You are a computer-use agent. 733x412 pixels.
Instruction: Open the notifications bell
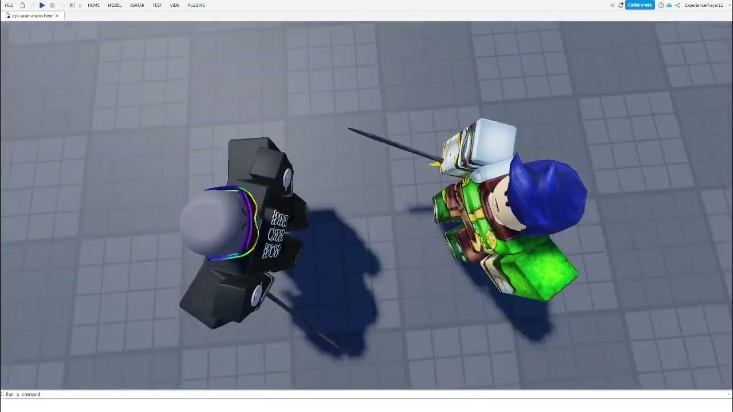click(x=621, y=5)
